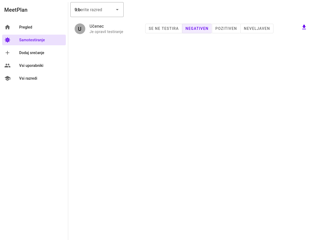Open Vsi razredi page
The height and width of the screenshot is (240, 319).
click(x=34, y=78)
